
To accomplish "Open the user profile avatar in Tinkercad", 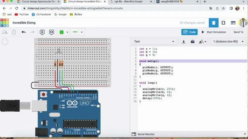I will pos(243,23).
